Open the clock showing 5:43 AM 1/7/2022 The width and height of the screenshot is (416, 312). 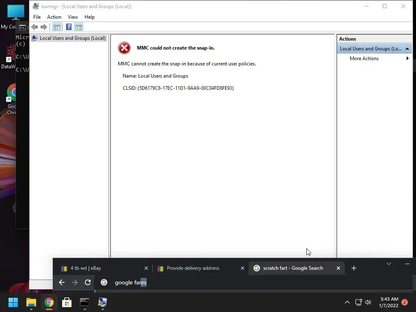[x=389, y=302]
